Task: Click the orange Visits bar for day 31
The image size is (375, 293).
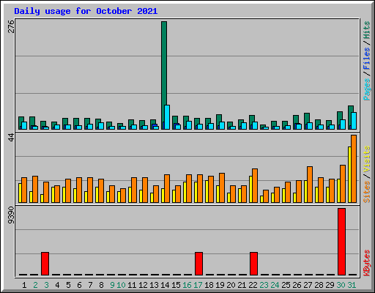Action: 354,168
